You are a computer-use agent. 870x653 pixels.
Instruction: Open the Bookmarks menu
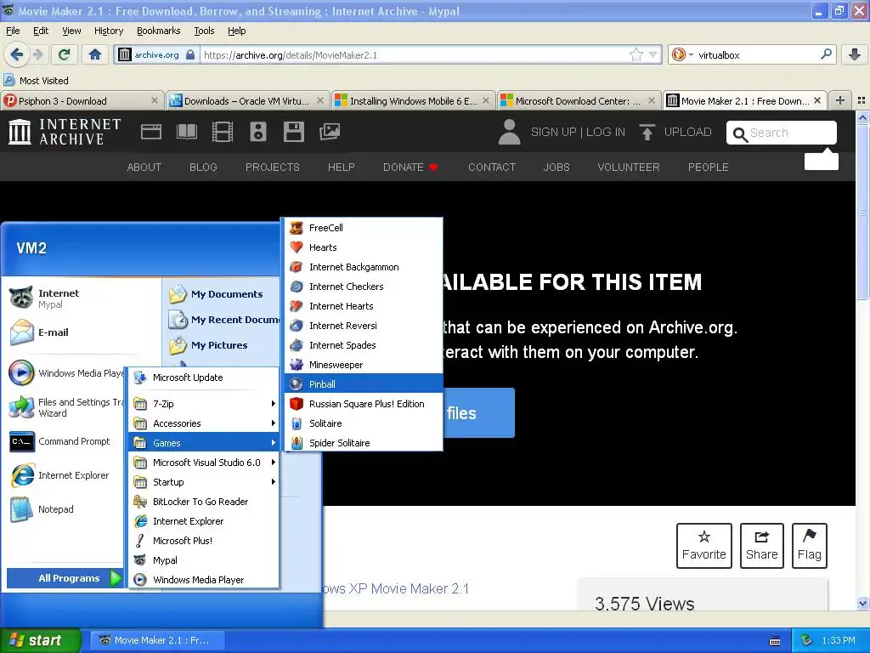[158, 31]
